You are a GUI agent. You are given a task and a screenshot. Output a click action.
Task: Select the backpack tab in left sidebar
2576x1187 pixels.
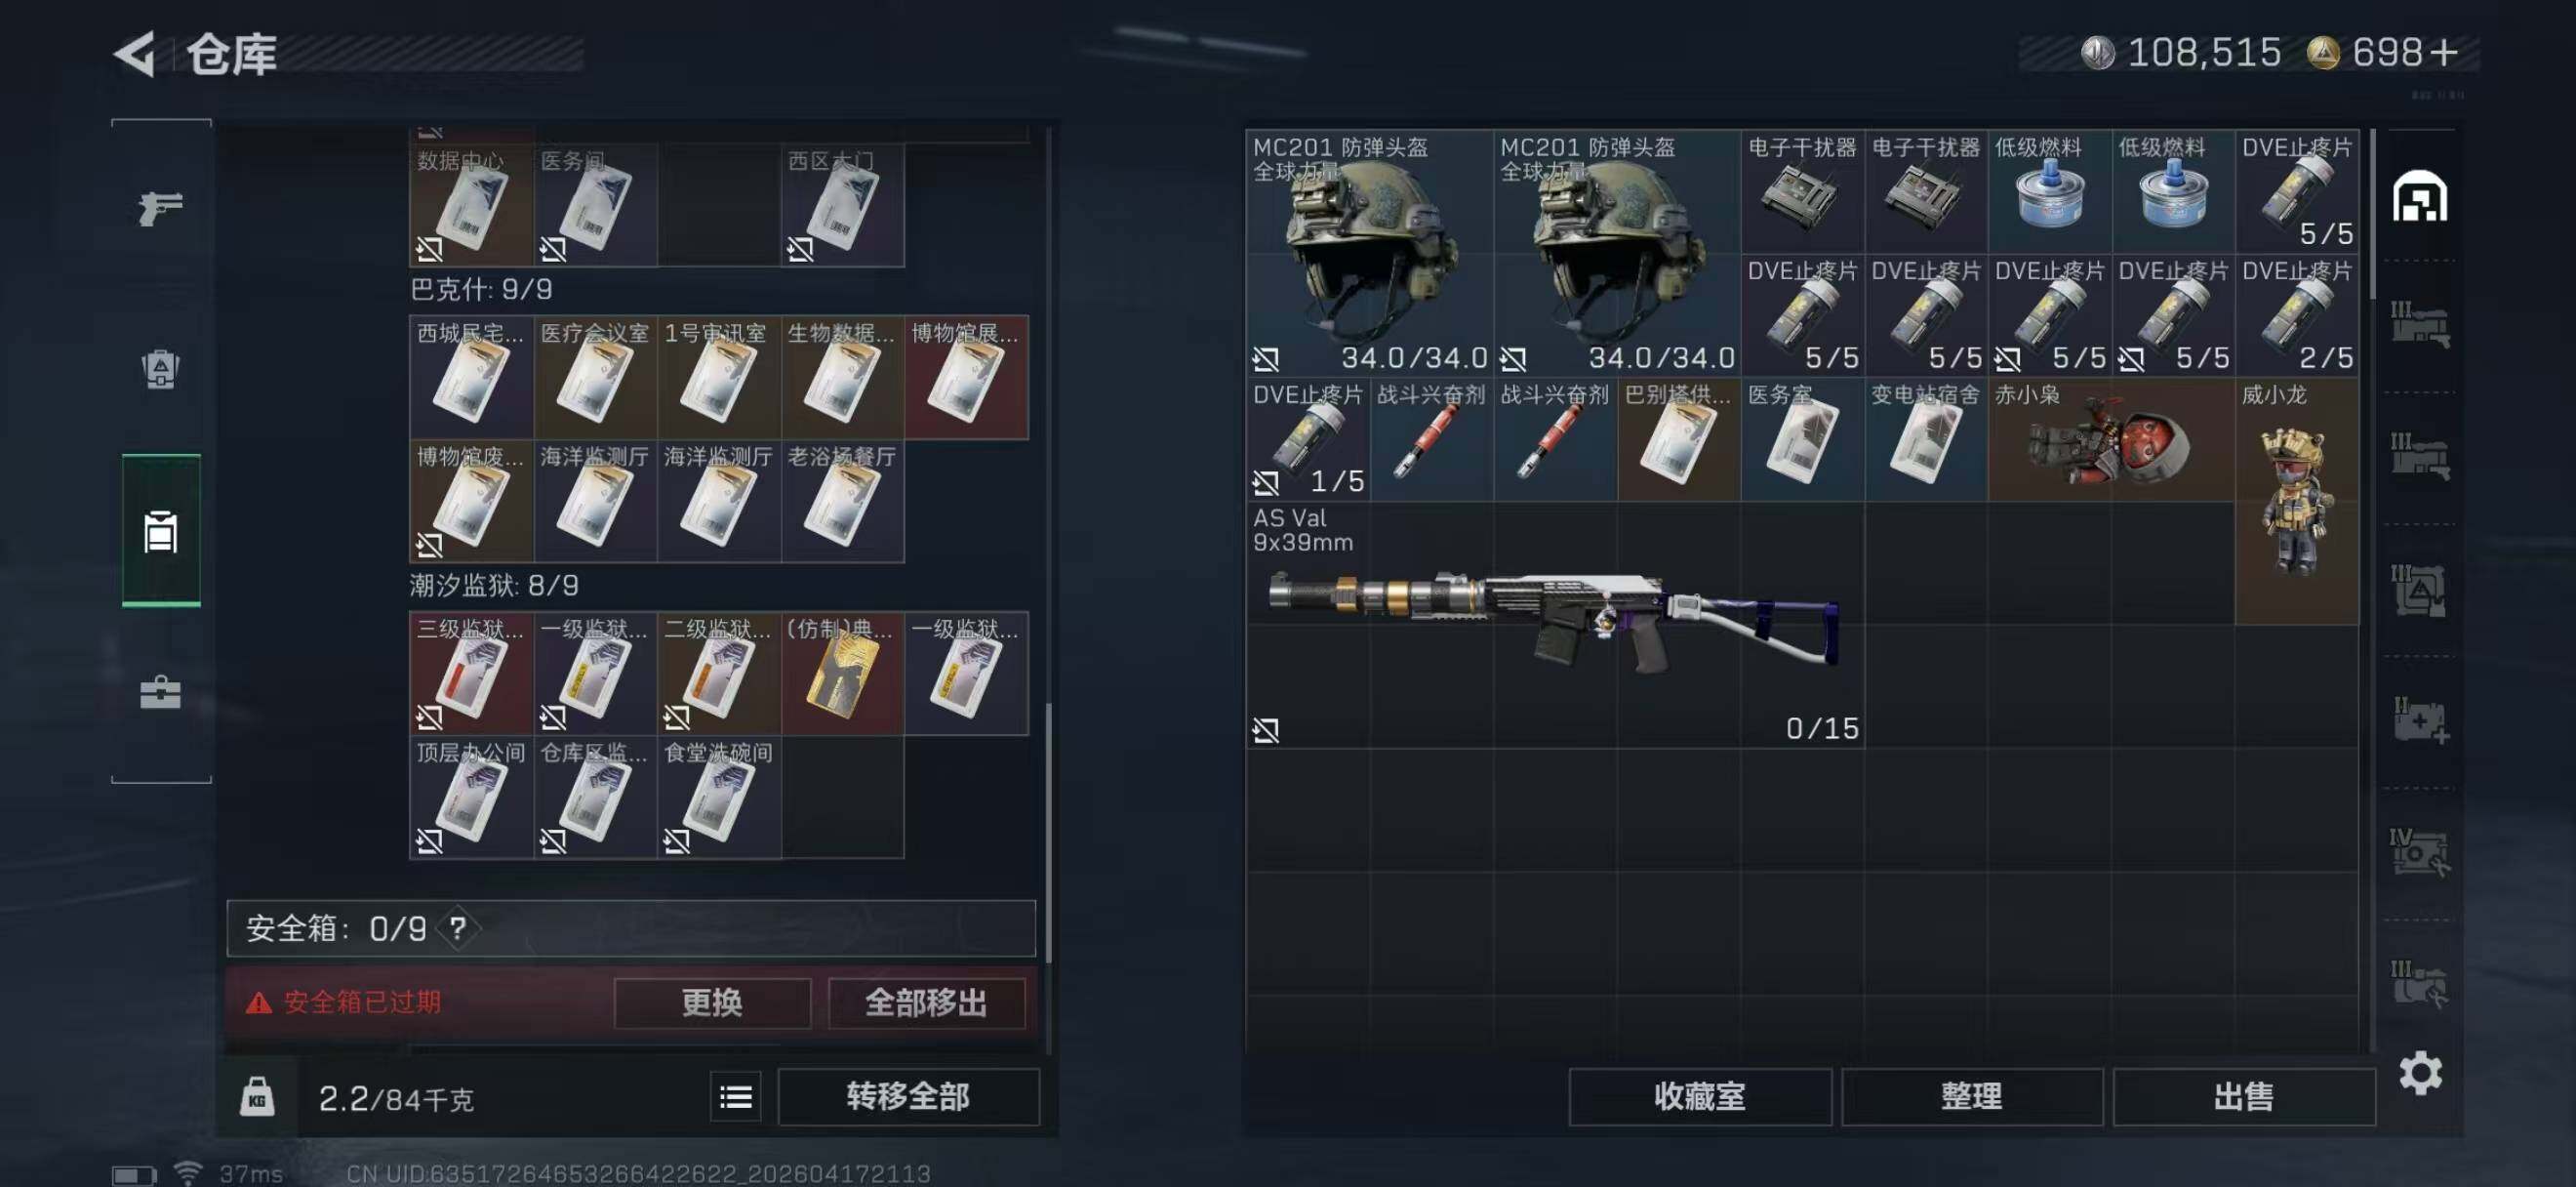pyautogui.click(x=160, y=369)
